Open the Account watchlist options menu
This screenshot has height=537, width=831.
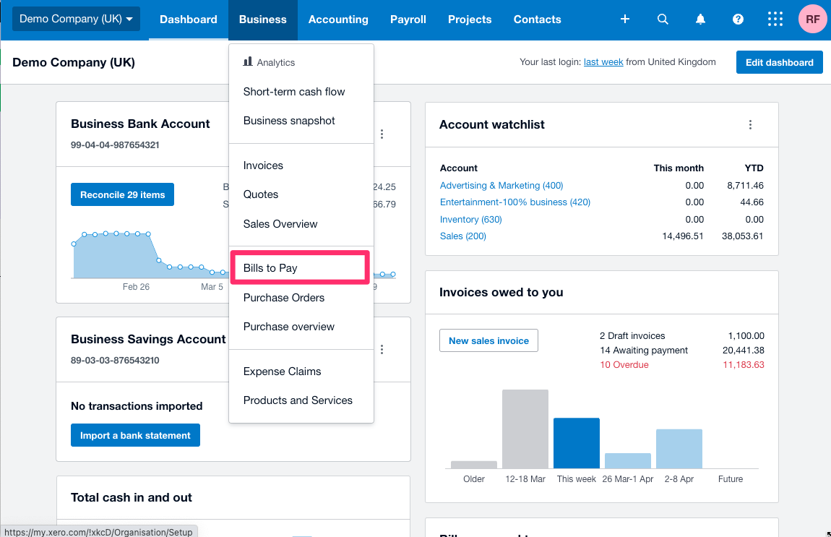pyautogui.click(x=750, y=124)
